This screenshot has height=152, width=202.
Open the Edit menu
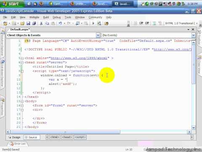13,17
